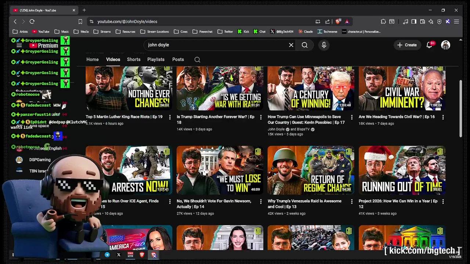Screen dimensions: 470x264
Task: Open the Artists bookmarks folder
Action: click(20, 32)
